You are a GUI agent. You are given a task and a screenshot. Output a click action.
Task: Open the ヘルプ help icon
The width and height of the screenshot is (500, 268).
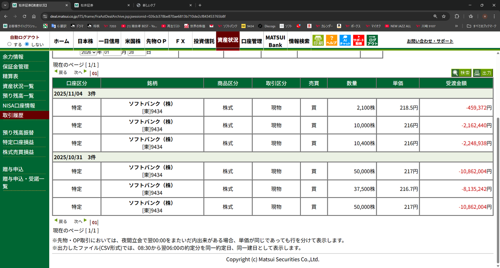[332, 41]
